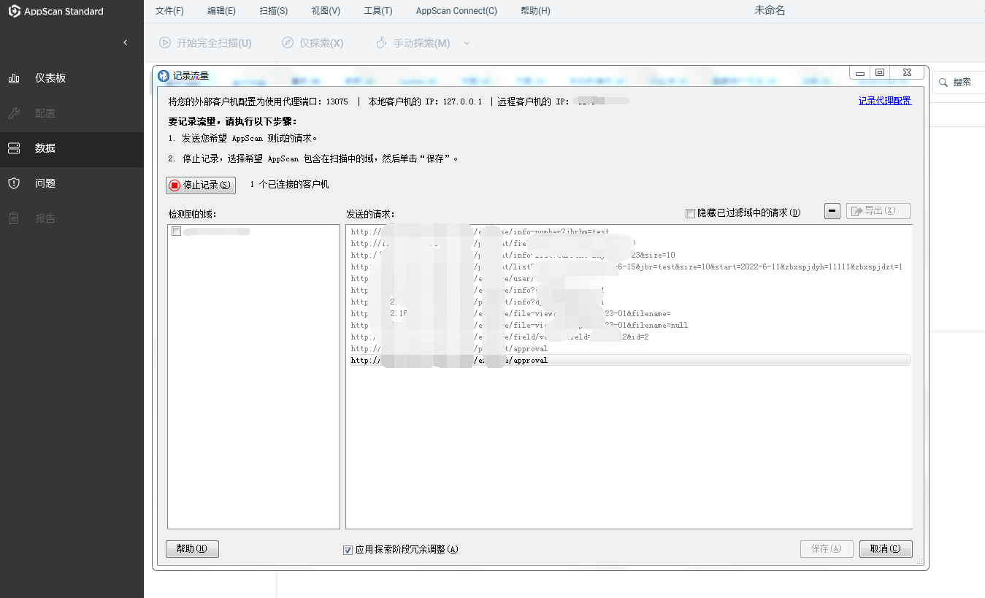985x598 pixels.
Task: Toggle the detected domain checkbox
Action: click(176, 231)
